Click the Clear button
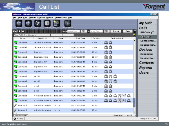The image size is (169, 126). tap(127, 31)
